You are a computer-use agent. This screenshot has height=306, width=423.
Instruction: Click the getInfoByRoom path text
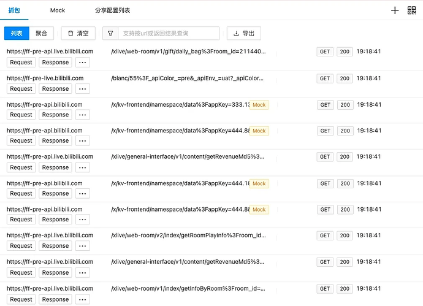(188, 288)
